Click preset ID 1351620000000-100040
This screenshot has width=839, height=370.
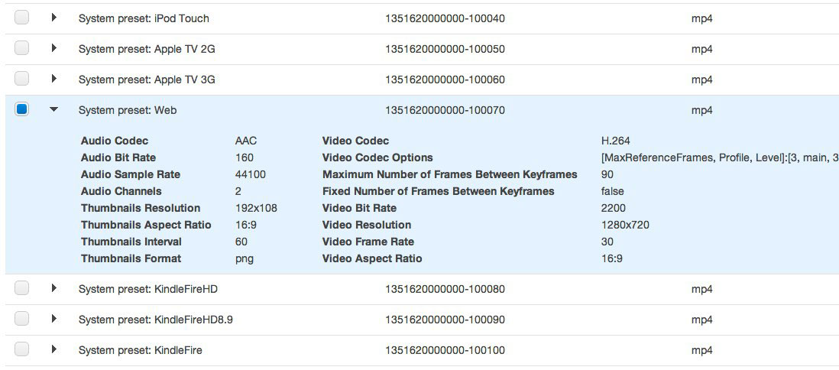[x=445, y=19]
